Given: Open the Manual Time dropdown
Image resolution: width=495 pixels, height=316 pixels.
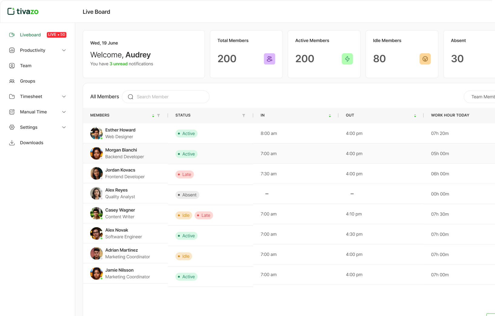Looking at the screenshot, I should click(64, 112).
